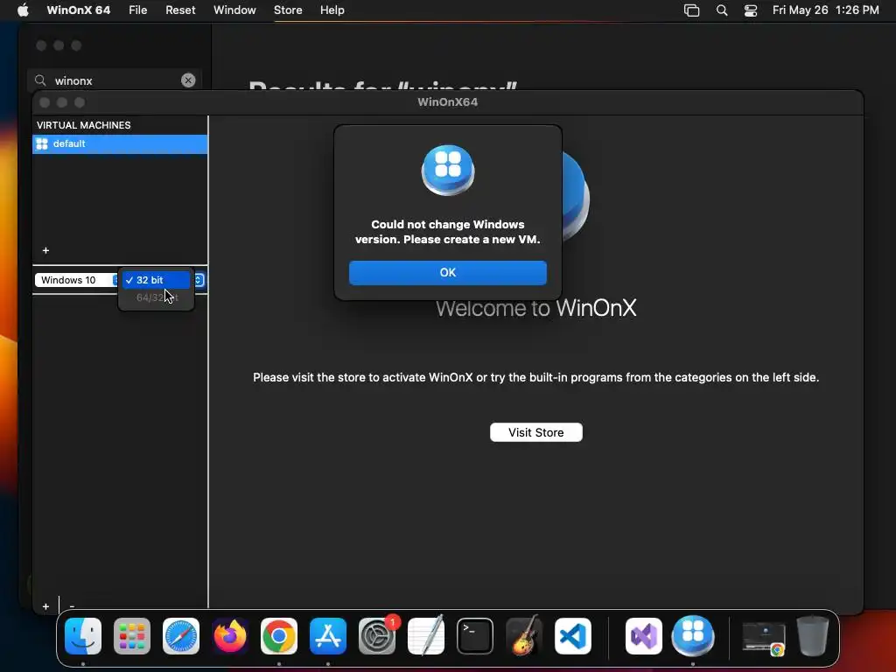This screenshot has height=672, width=896.
Task: Open the Help menu
Action: (332, 10)
